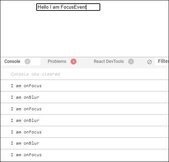Click the React DevTools count badge
Image resolution: width=169 pixels, height=162 pixels.
click(131, 61)
